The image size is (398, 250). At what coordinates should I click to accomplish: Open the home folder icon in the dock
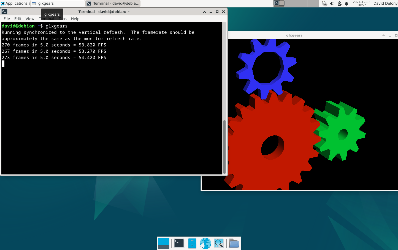234,243
